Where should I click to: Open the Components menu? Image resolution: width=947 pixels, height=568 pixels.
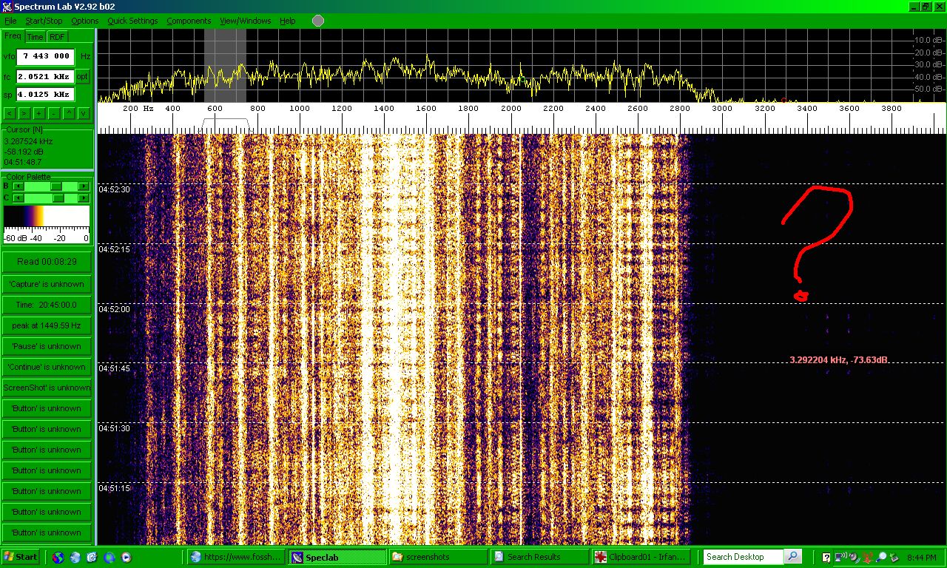189,21
